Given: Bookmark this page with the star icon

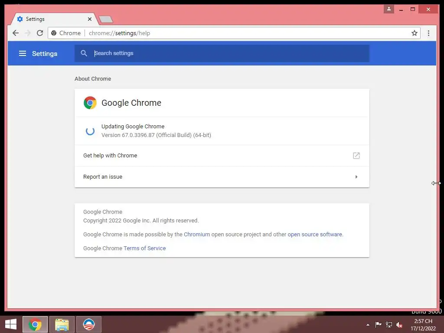Looking at the screenshot, I should [x=414, y=33].
